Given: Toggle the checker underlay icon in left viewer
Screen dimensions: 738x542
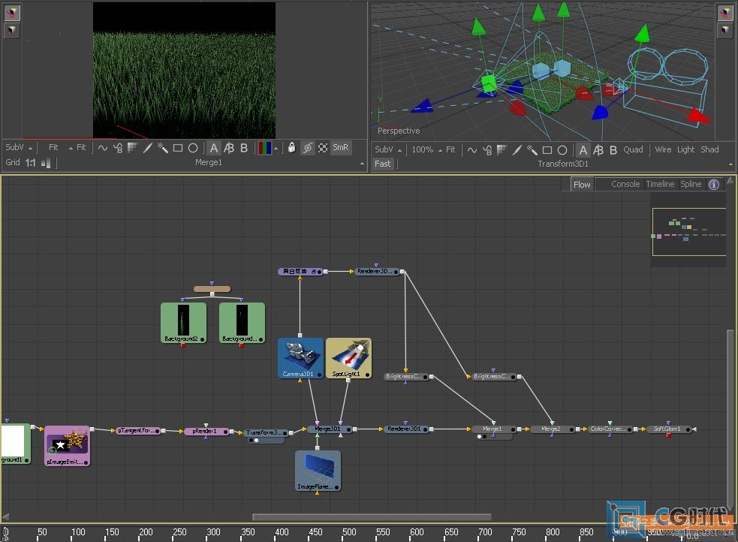Looking at the screenshot, I should (323, 148).
